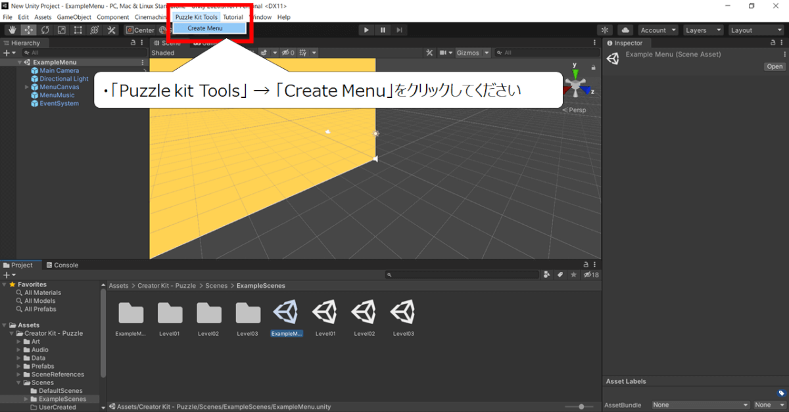The image size is (789, 412).
Task: Select the combined Transform tool
Action: click(94, 30)
